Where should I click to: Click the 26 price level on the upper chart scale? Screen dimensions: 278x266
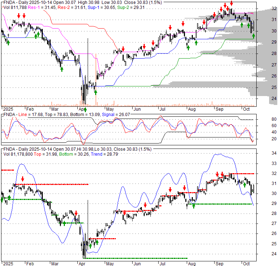[x=274, y=76]
